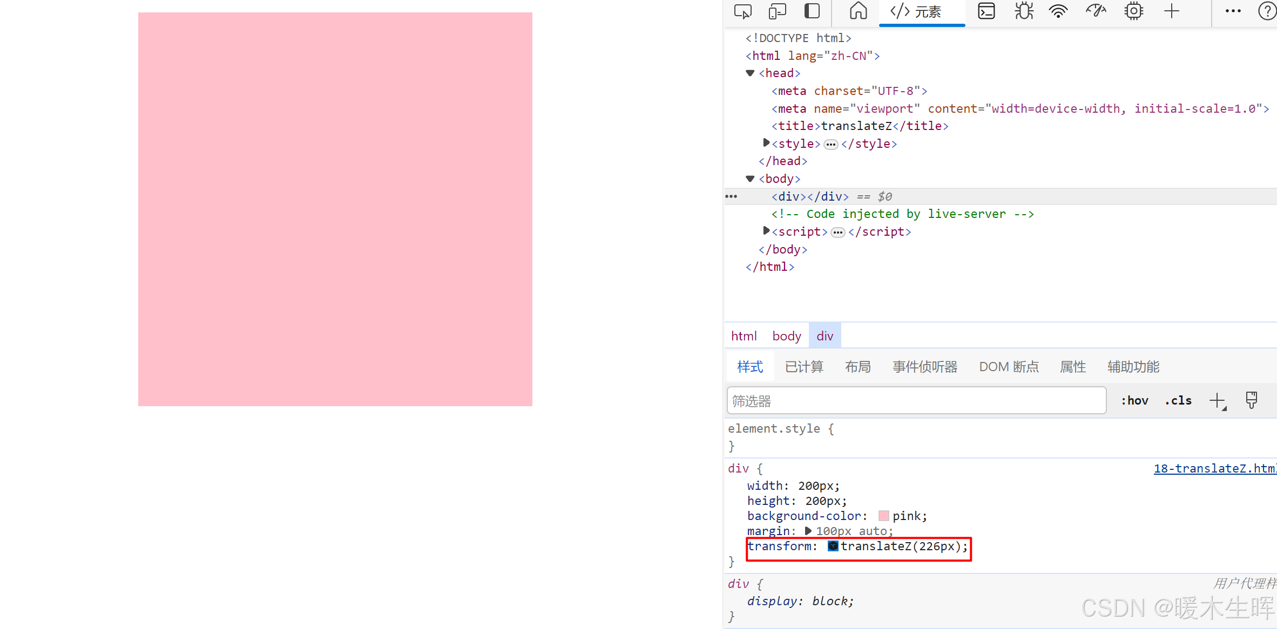Open the Memory chip icon

(1134, 11)
